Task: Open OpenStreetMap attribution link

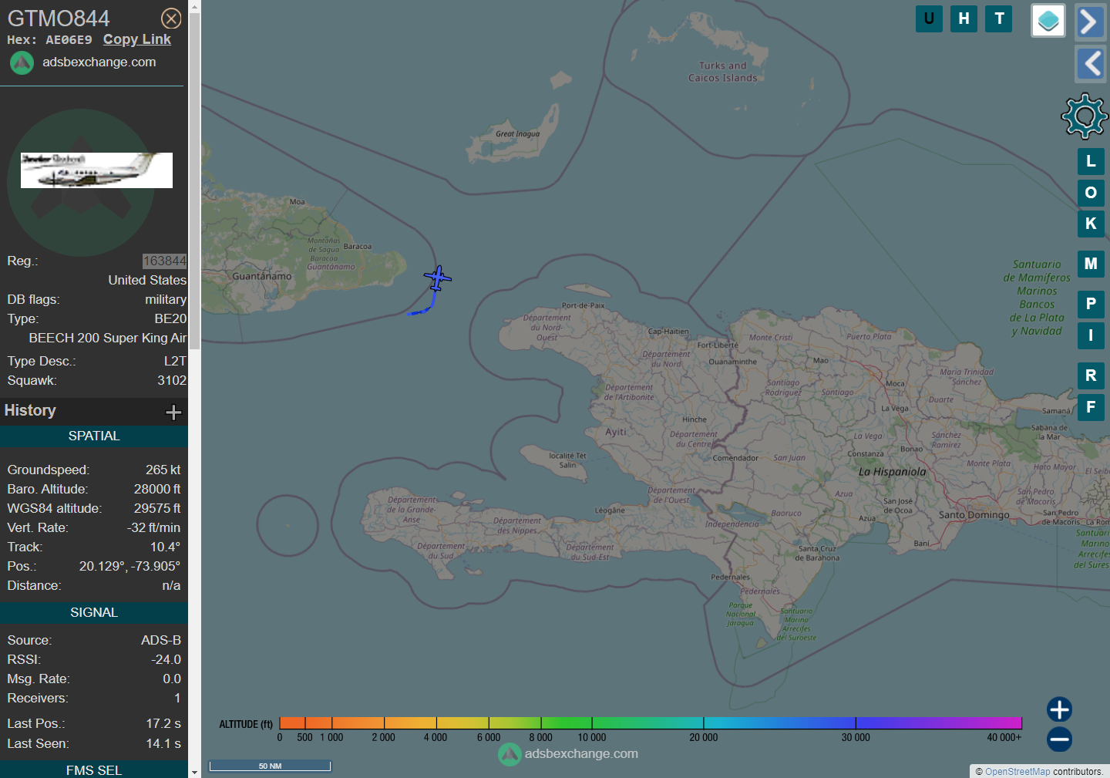Action: click(1017, 771)
